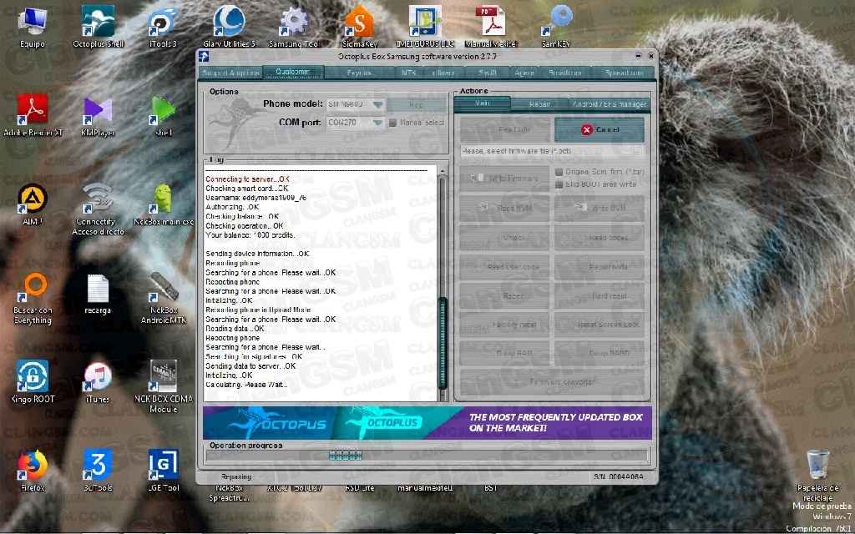
Task: Open the Kingo ROOT shortcut
Action: tap(33, 381)
